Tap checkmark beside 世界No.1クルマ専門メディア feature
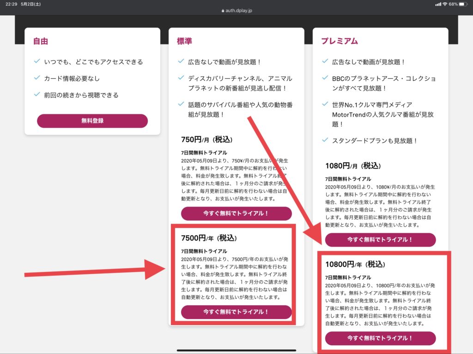Viewport: 473px width, 354px height. coord(325,104)
